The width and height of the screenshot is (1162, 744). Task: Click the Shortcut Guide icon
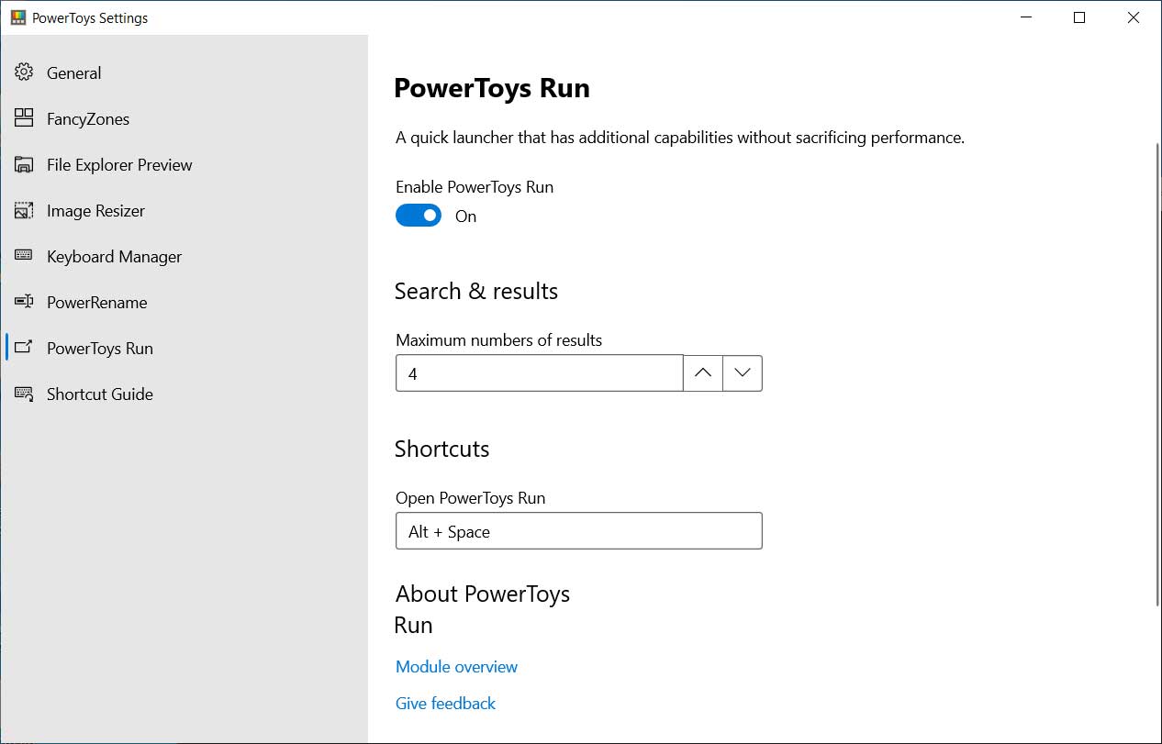point(24,394)
